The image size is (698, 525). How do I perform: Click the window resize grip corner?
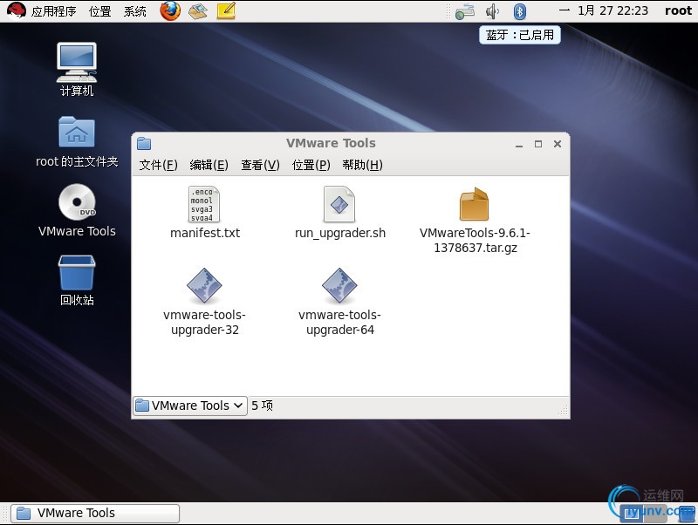(x=563, y=411)
